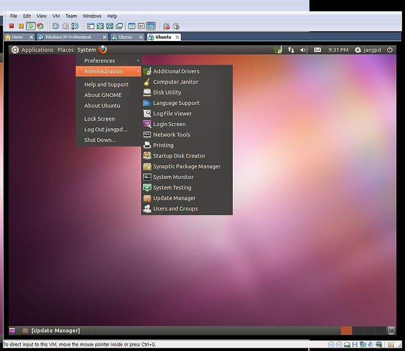Expand the Preferences submenu
405x351 pixels.
point(109,61)
